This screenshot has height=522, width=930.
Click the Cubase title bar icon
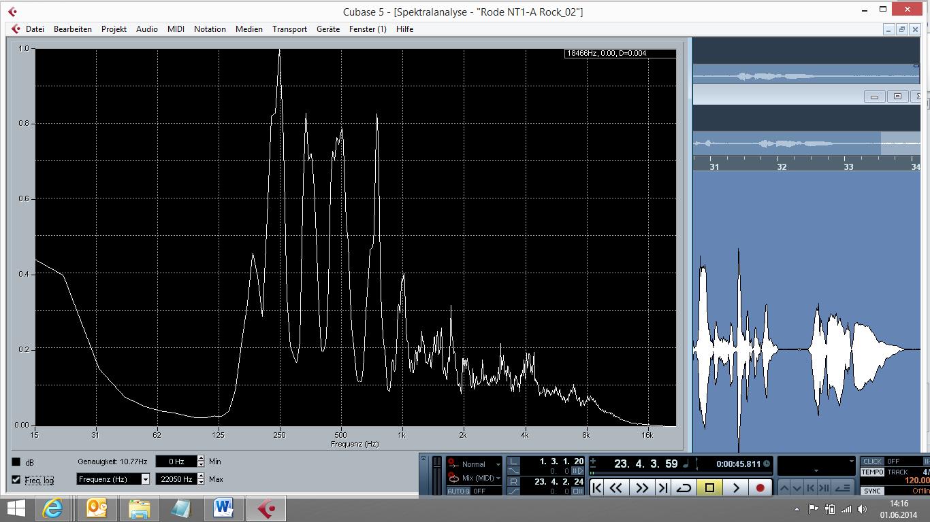[12, 12]
